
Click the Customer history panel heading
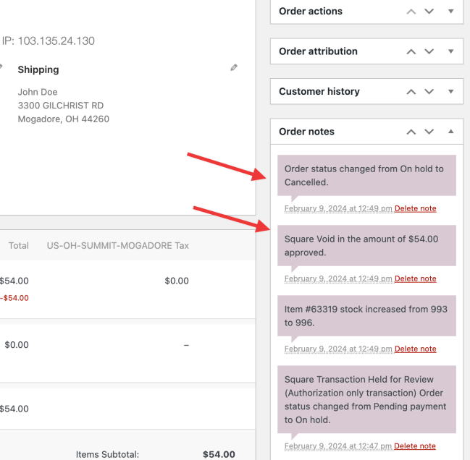pos(319,92)
